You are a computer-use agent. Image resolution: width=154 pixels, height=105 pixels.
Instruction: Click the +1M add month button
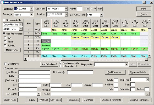(100, 9)
